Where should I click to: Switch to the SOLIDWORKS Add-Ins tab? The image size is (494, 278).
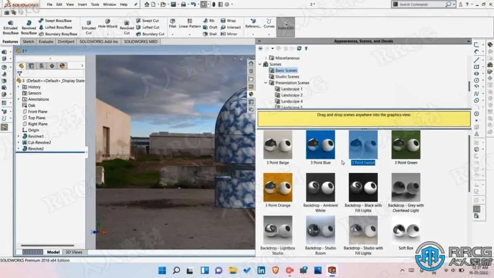tap(99, 42)
